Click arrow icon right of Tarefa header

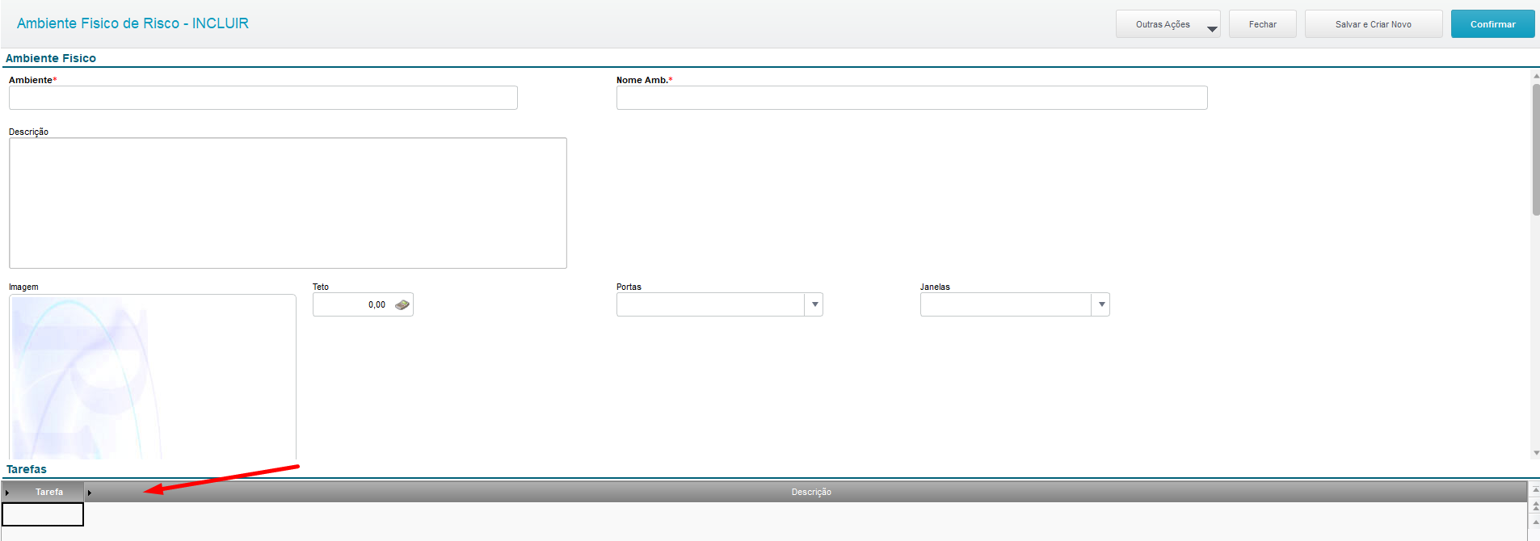point(90,493)
